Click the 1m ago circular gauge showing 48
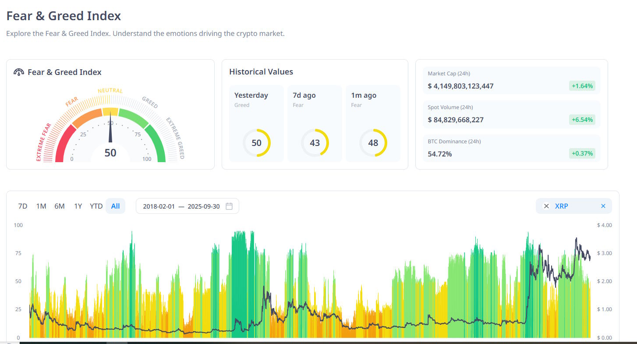This screenshot has height=344, width=637. point(373,143)
